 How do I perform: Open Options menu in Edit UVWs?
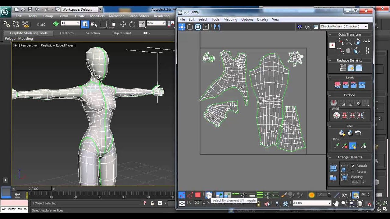click(x=247, y=19)
